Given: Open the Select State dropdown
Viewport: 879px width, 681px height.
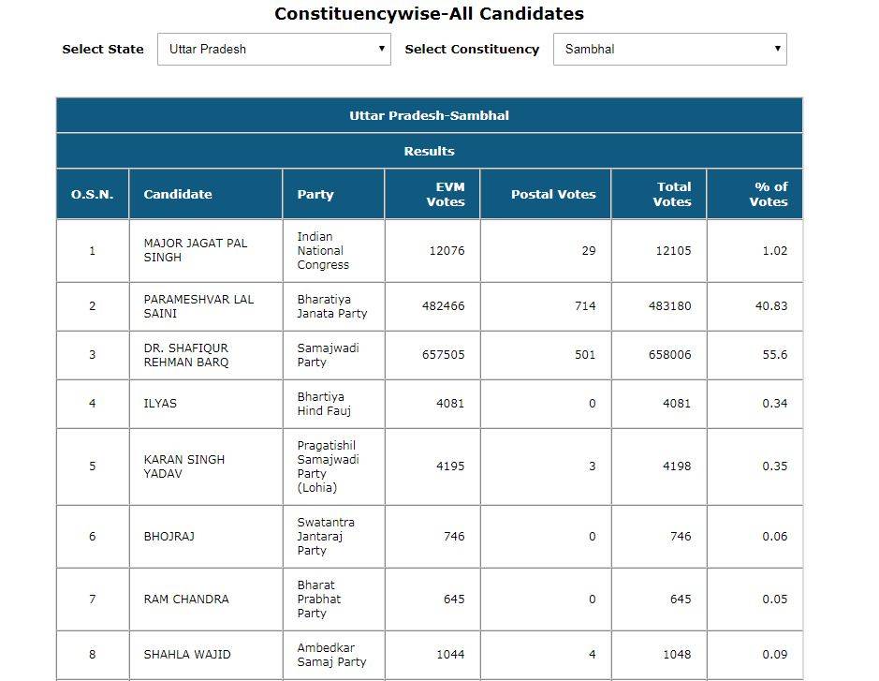Looking at the screenshot, I should coord(273,50).
